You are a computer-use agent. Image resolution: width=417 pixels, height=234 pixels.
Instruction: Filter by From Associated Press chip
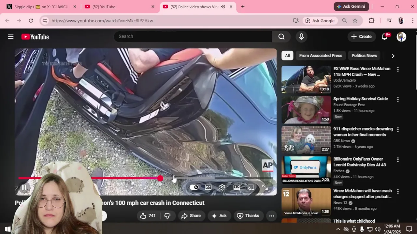coord(321,56)
